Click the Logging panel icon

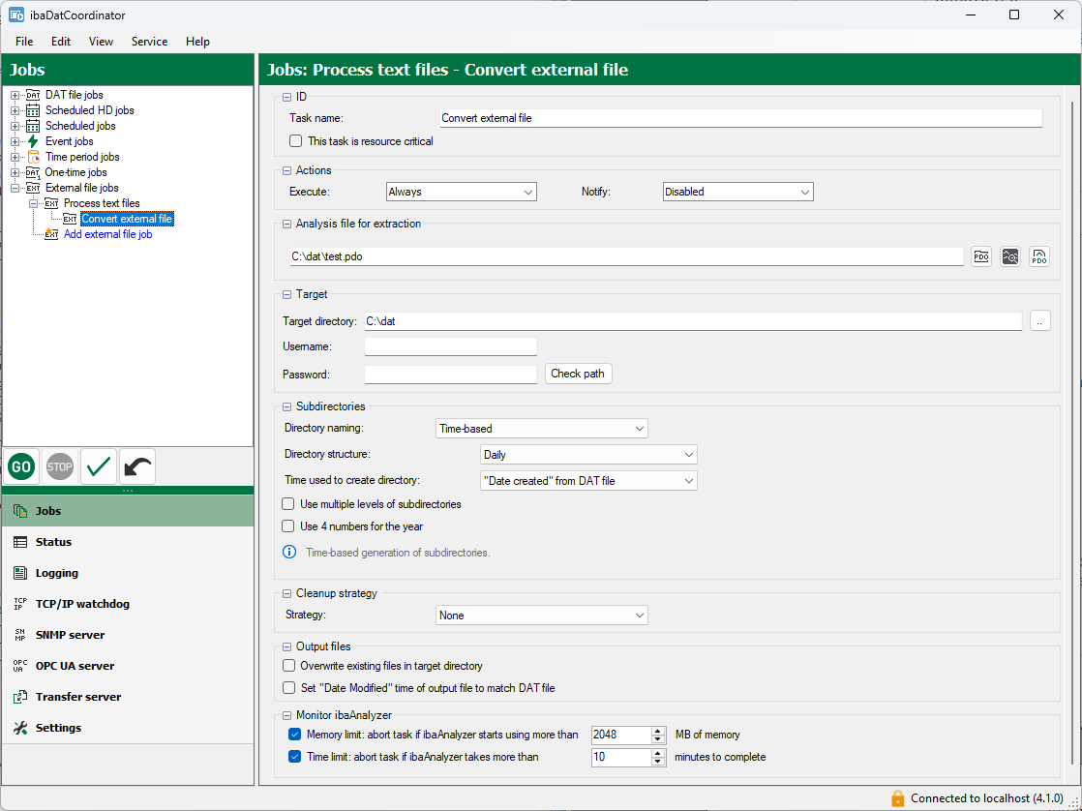20,573
